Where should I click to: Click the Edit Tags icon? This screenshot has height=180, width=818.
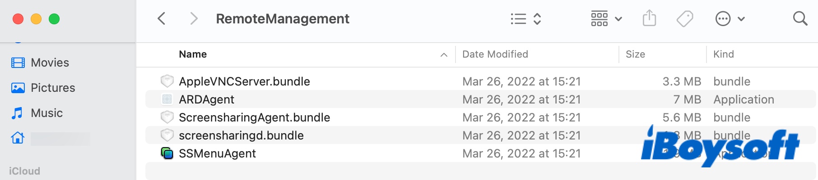point(684,18)
